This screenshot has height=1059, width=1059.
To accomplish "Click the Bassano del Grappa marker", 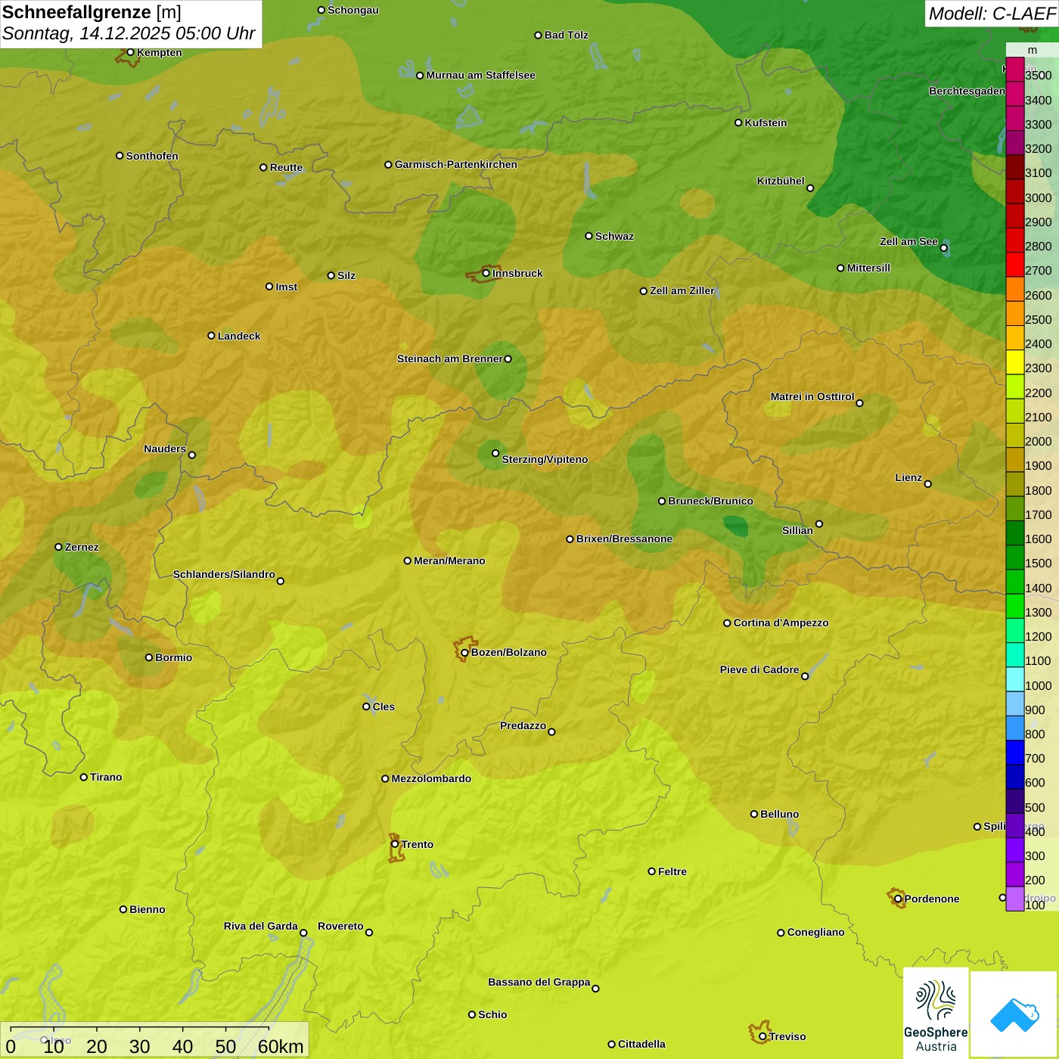I will coord(595,988).
